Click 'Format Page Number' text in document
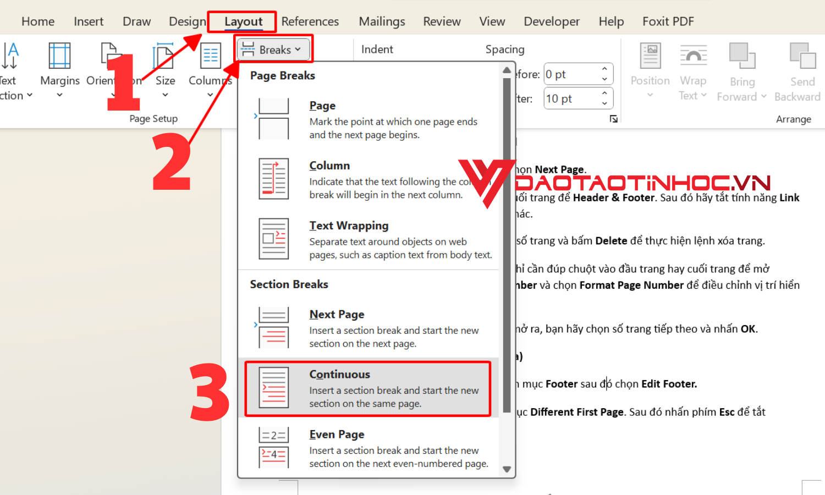The height and width of the screenshot is (495, 825). (x=631, y=285)
